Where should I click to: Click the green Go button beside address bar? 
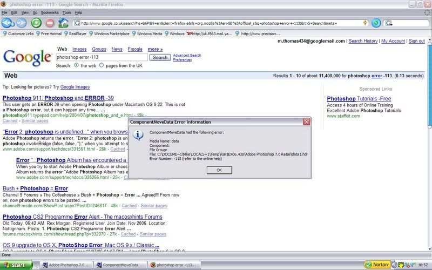[x=376, y=23]
